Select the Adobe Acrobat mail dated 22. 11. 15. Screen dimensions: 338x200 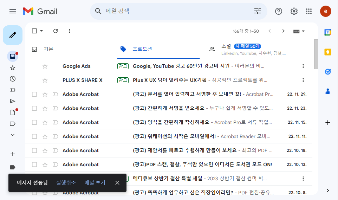pos(34,122)
